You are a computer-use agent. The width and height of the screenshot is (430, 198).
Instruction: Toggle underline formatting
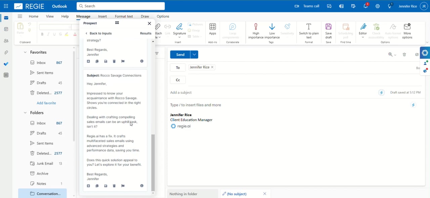coord(54,34)
